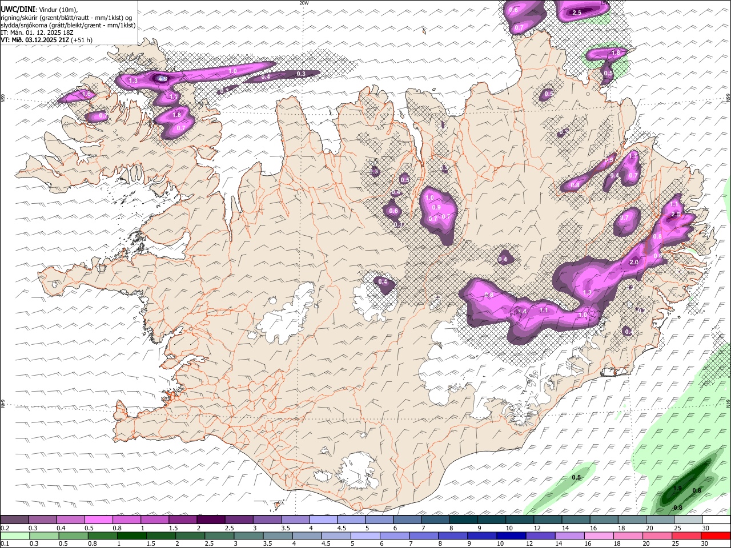Viewport: 731px width, 548px height.
Task: Click the 'IT: Mán. 01. 12. 2025 18Z' line
Action: pyautogui.click(x=37, y=33)
